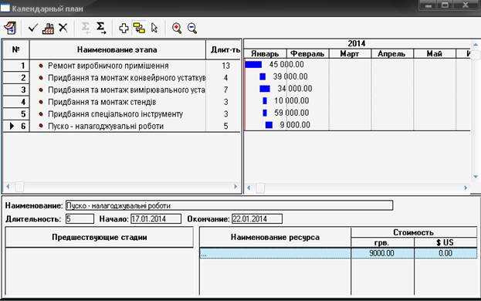Select stage 'Придбання та монтаж вимірювального уста'
Image resolution: width=481 pixels, height=301 pixels.
126,90
